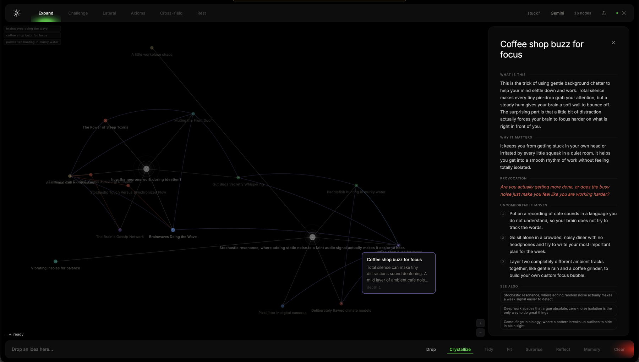639x362 pixels.
Task: Click the paddlefish hunting in murky water chip
Action: pos(32,42)
